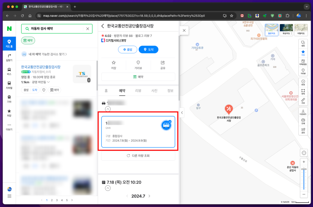
Task: Open 더보기 more menu in sidebar
Action: point(9,127)
